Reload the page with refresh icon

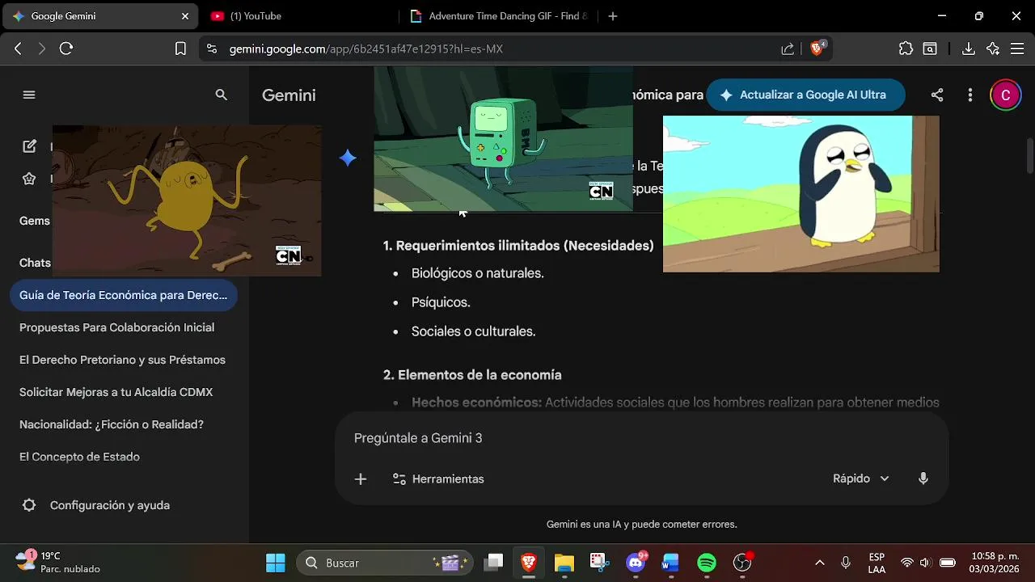(66, 48)
